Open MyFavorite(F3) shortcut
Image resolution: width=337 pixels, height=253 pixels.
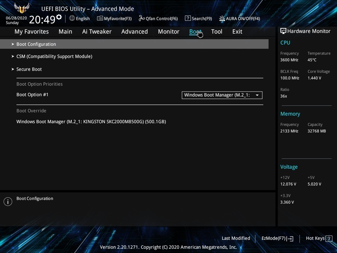coord(114,18)
